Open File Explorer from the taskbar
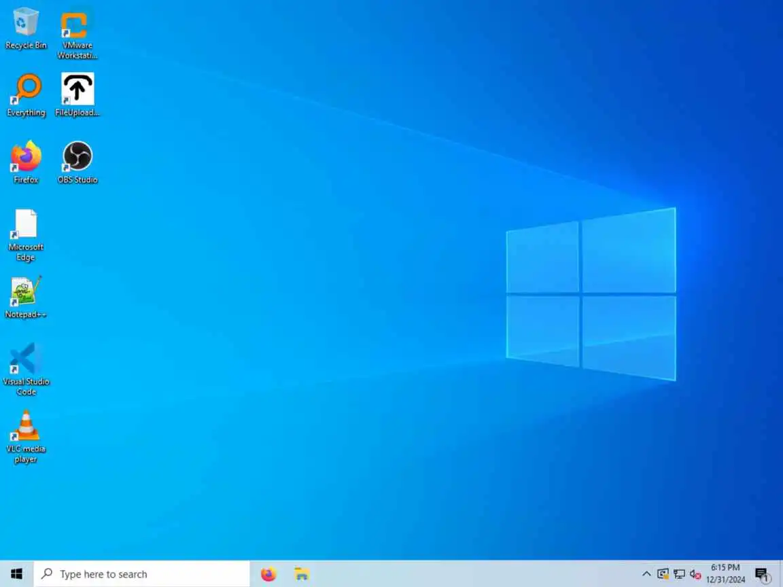This screenshot has height=587, width=783. [x=302, y=574]
